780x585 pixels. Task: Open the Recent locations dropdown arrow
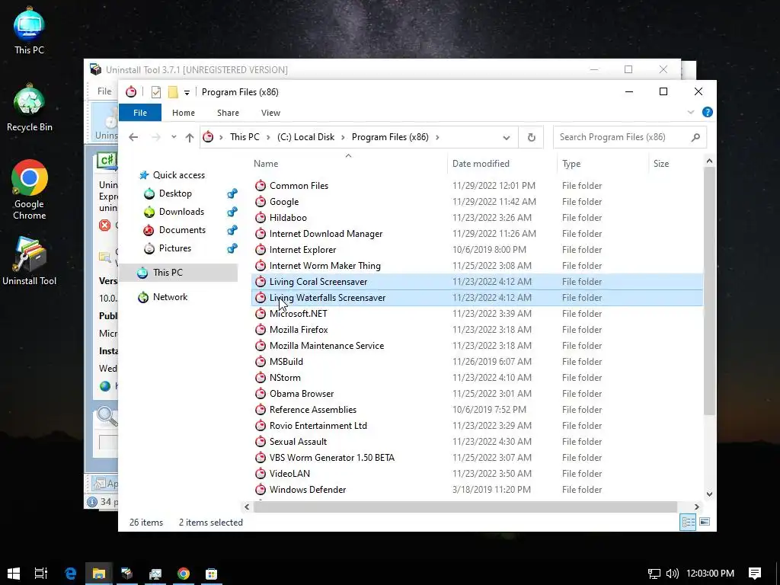pyautogui.click(x=174, y=137)
